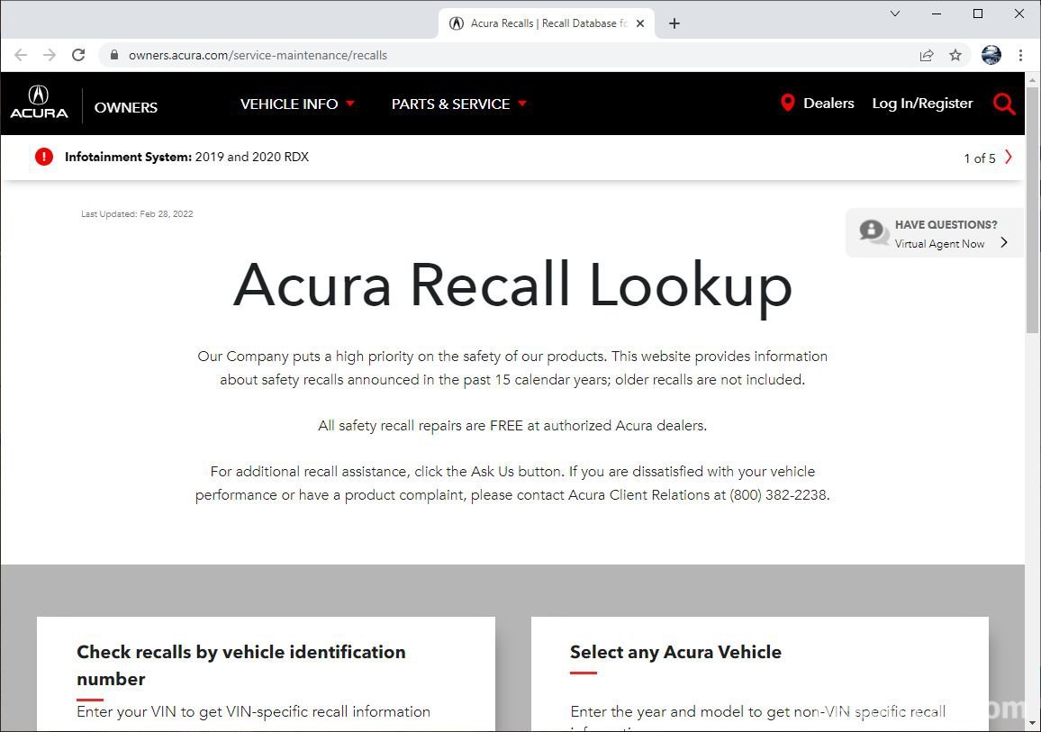Click 'Check recalls by vehicle identification number' heading
1041x732 pixels.
(241, 665)
